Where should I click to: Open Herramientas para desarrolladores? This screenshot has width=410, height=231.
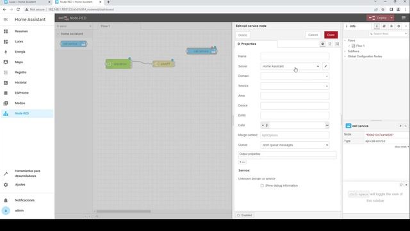pyautogui.click(x=27, y=173)
